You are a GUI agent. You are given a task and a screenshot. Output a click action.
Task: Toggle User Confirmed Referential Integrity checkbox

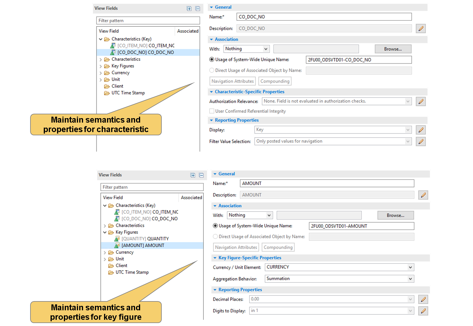212,111
